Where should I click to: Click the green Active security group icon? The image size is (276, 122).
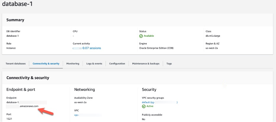tap(144, 106)
